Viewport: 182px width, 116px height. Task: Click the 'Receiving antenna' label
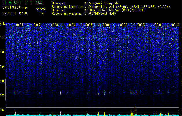67,14
